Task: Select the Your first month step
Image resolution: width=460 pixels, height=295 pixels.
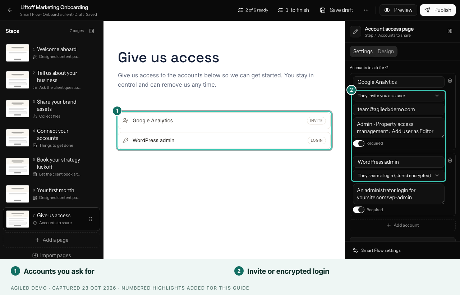Action: [x=51, y=194]
